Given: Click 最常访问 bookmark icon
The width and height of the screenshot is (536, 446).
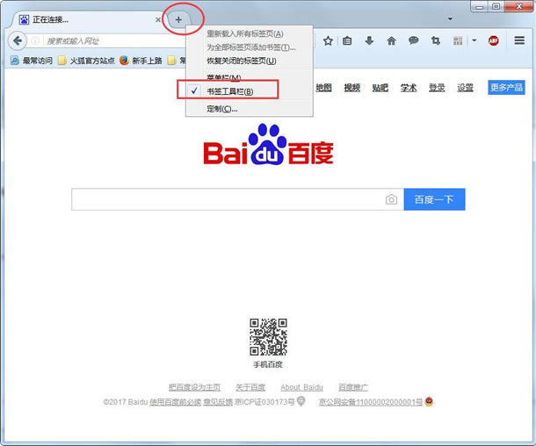Looking at the screenshot, I should pos(15,61).
